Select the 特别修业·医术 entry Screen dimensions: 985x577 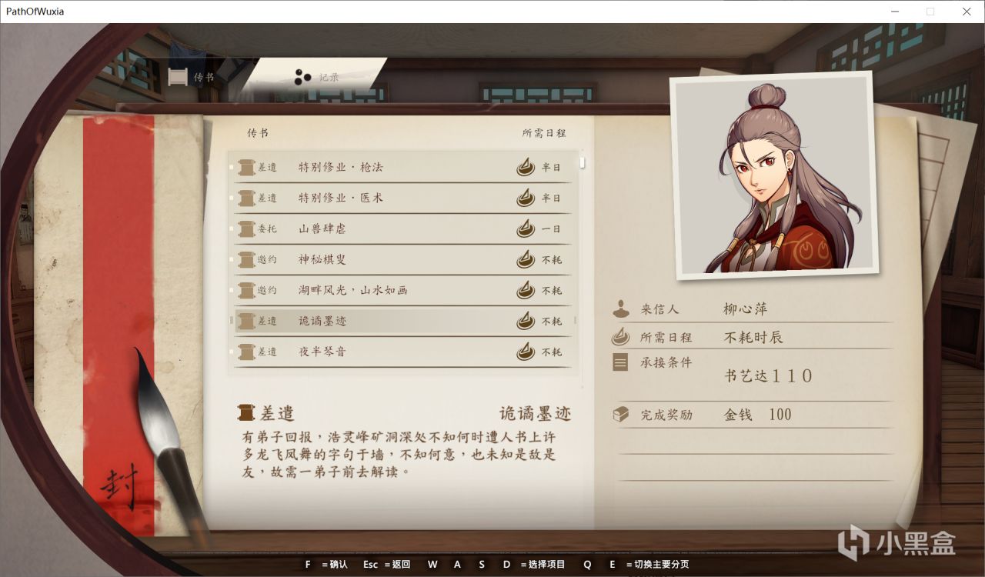[x=403, y=198]
